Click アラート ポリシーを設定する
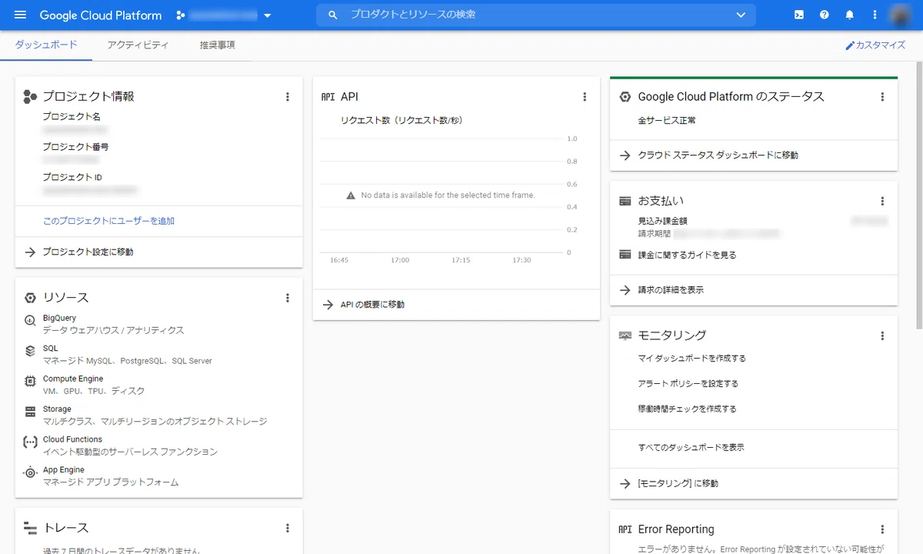 pos(688,384)
